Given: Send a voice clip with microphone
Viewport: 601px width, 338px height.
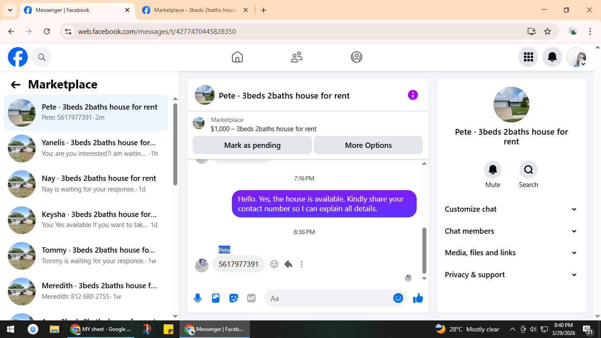Looking at the screenshot, I should (198, 298).
